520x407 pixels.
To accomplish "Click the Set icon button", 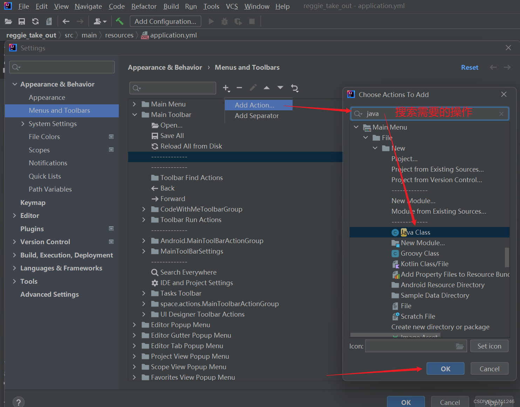I will click(x=489, y=346).
